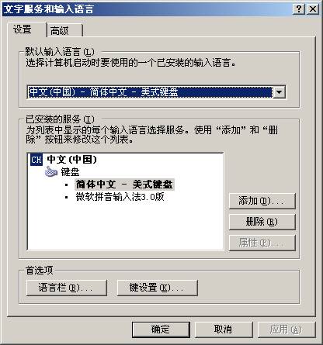Select 中文(中国) tree root item

pyautogui.click(x=71, y=160)
